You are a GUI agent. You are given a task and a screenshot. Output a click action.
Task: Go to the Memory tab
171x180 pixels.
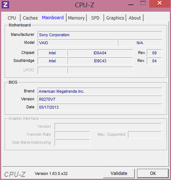tap(76, 18)
